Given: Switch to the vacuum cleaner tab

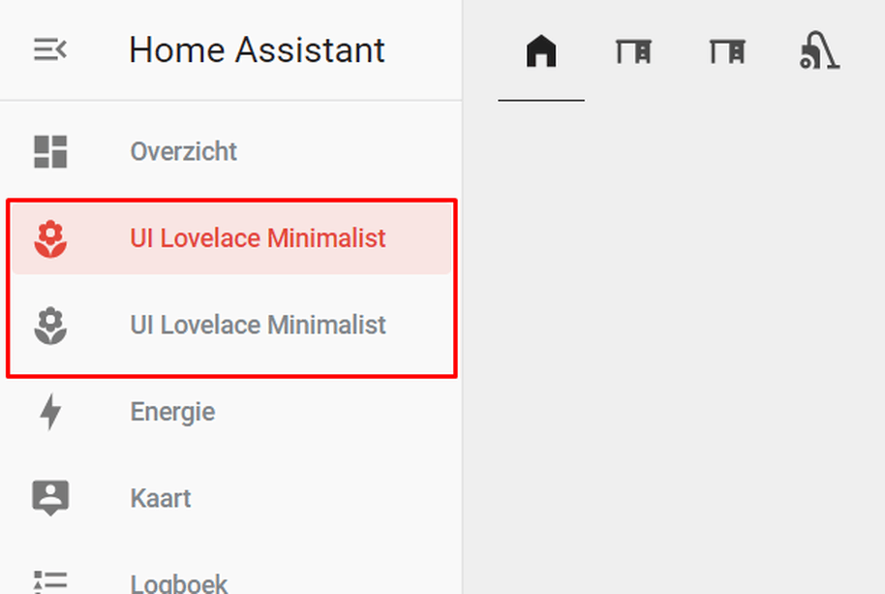Looking at the screenshot, I should pos(819,50).
